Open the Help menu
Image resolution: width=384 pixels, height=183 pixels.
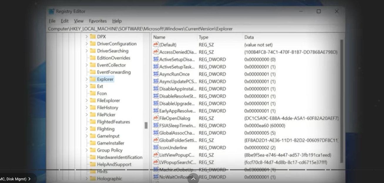coord(117,21)
